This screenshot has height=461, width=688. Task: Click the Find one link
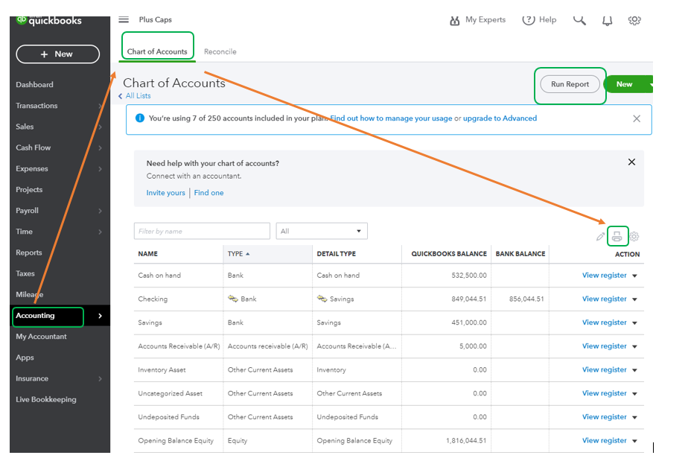(208, 193)
